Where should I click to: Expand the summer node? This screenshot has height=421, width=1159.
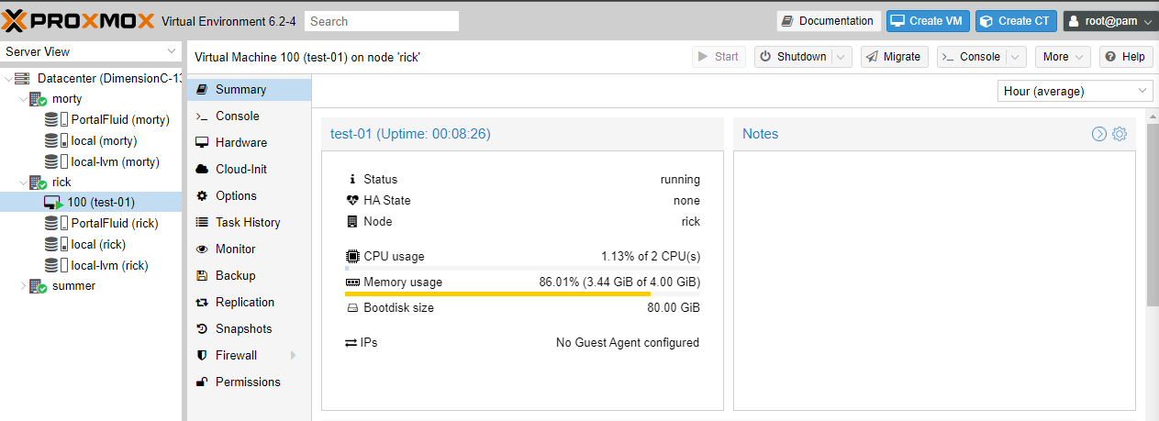(24, 286)
